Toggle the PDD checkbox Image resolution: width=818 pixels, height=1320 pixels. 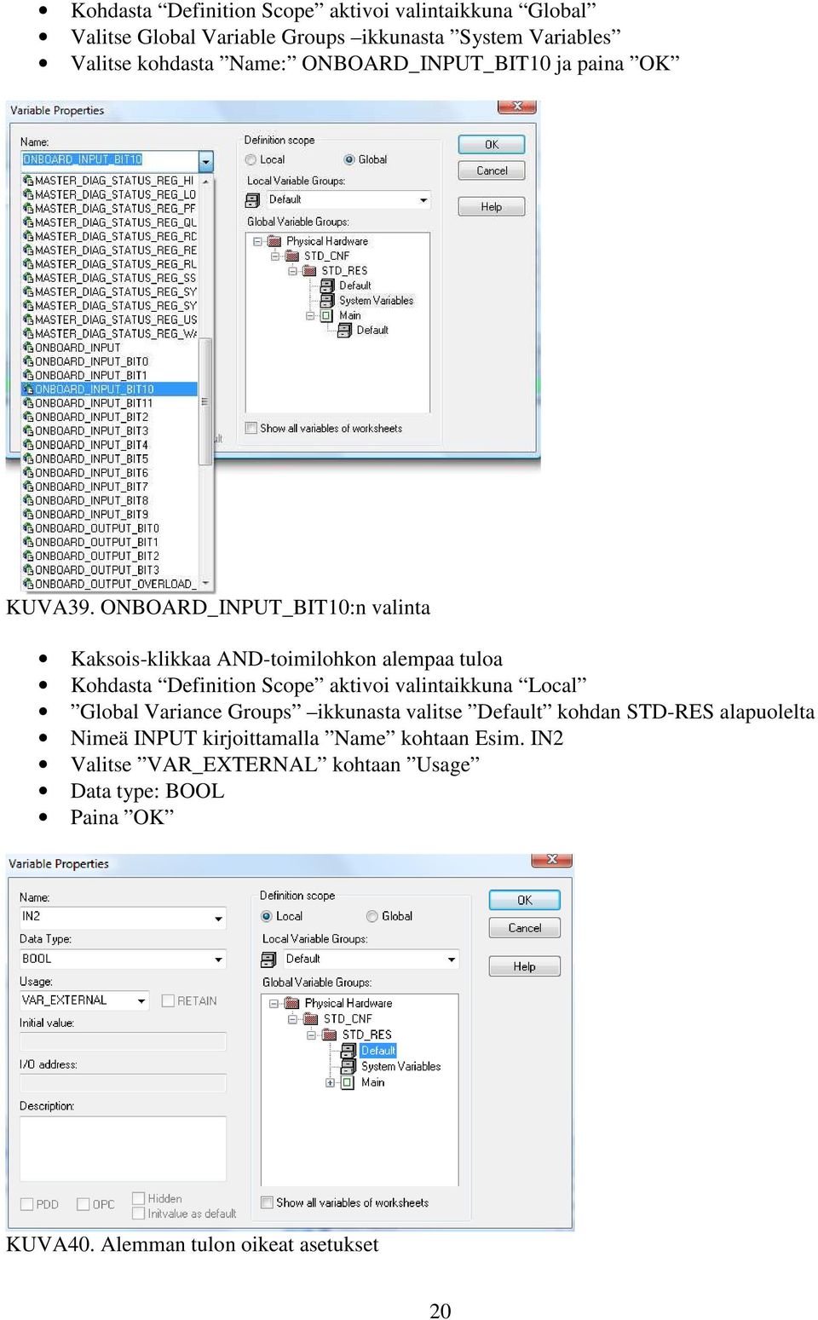pos(26,1204)
